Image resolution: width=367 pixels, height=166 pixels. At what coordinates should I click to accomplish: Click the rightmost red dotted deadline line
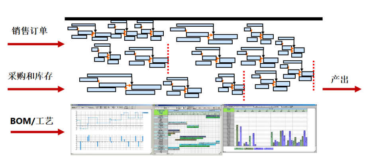[x=314, y=75]
